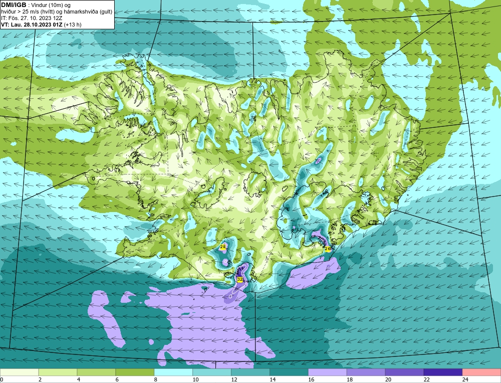Click the 2–4 m/s light green legend swatch

click(58, 372)
